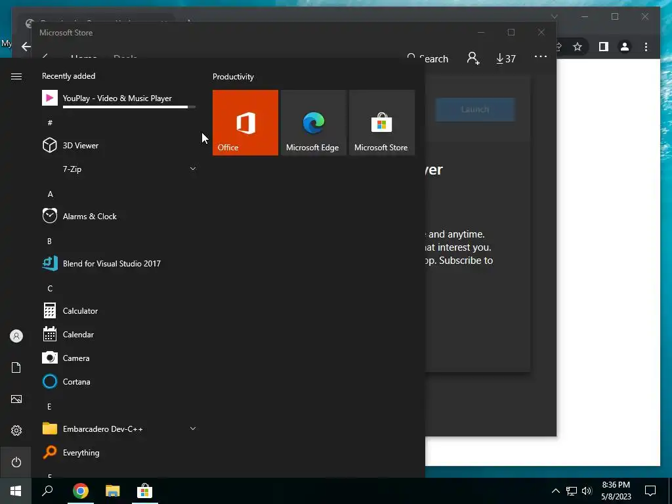The height and width of the screenshot is (504, 672).
Task: Click the Productivity group title
Action: [x=233, y=77]
